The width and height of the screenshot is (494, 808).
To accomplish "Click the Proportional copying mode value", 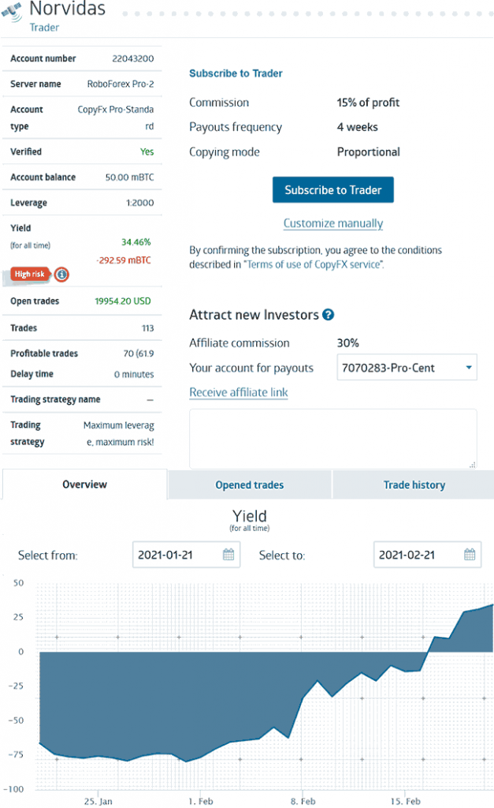I will [369, 152].
